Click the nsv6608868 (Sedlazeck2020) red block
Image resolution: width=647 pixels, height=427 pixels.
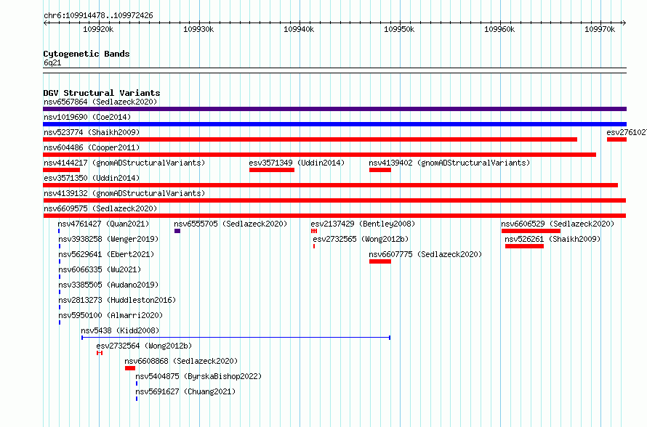point(130,368)
